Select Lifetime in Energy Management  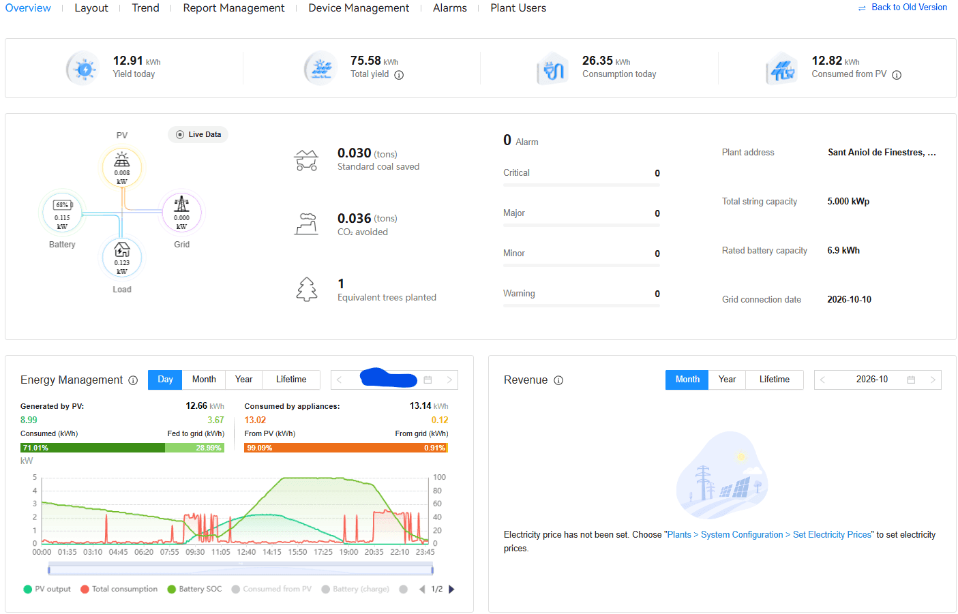(x=291, y=380)
